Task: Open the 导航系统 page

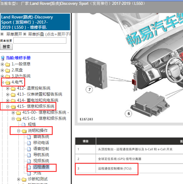Action: click(41, 155)
